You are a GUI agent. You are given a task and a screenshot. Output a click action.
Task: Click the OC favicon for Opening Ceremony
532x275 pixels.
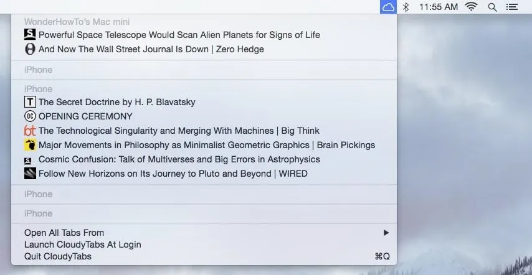tap(30, 116)
